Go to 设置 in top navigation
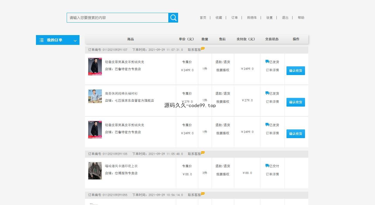The image size is (375, 205). click(269, 18)
